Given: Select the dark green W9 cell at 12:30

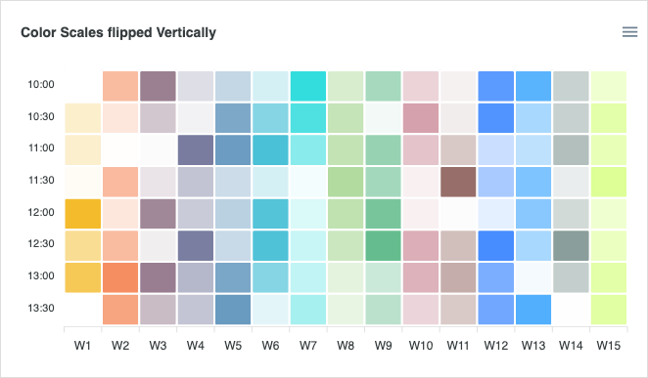Looking at the screenshot, I should coord(383,246).
